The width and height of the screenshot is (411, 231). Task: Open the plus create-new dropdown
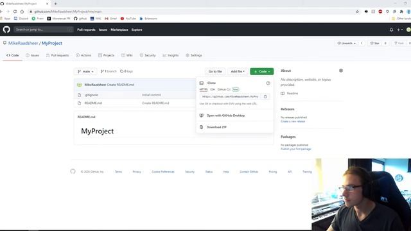coord(399,30)
